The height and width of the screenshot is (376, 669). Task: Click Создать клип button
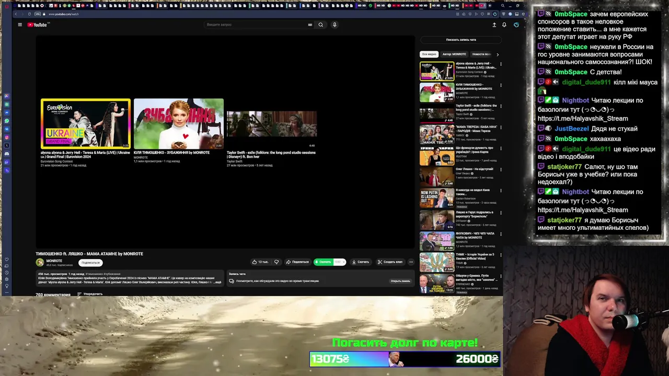(390, 262)
